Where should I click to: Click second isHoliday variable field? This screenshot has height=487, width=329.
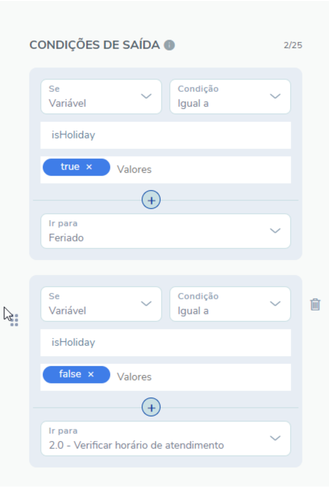(x=165, y=343)
